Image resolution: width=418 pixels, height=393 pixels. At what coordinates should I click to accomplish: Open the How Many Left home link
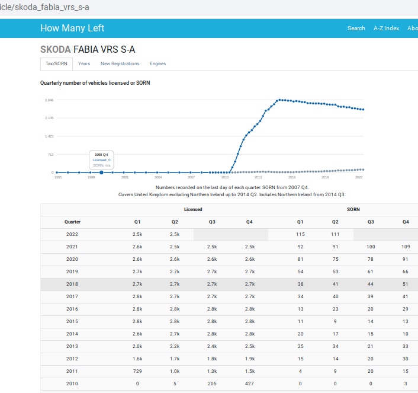click(72, 28)
